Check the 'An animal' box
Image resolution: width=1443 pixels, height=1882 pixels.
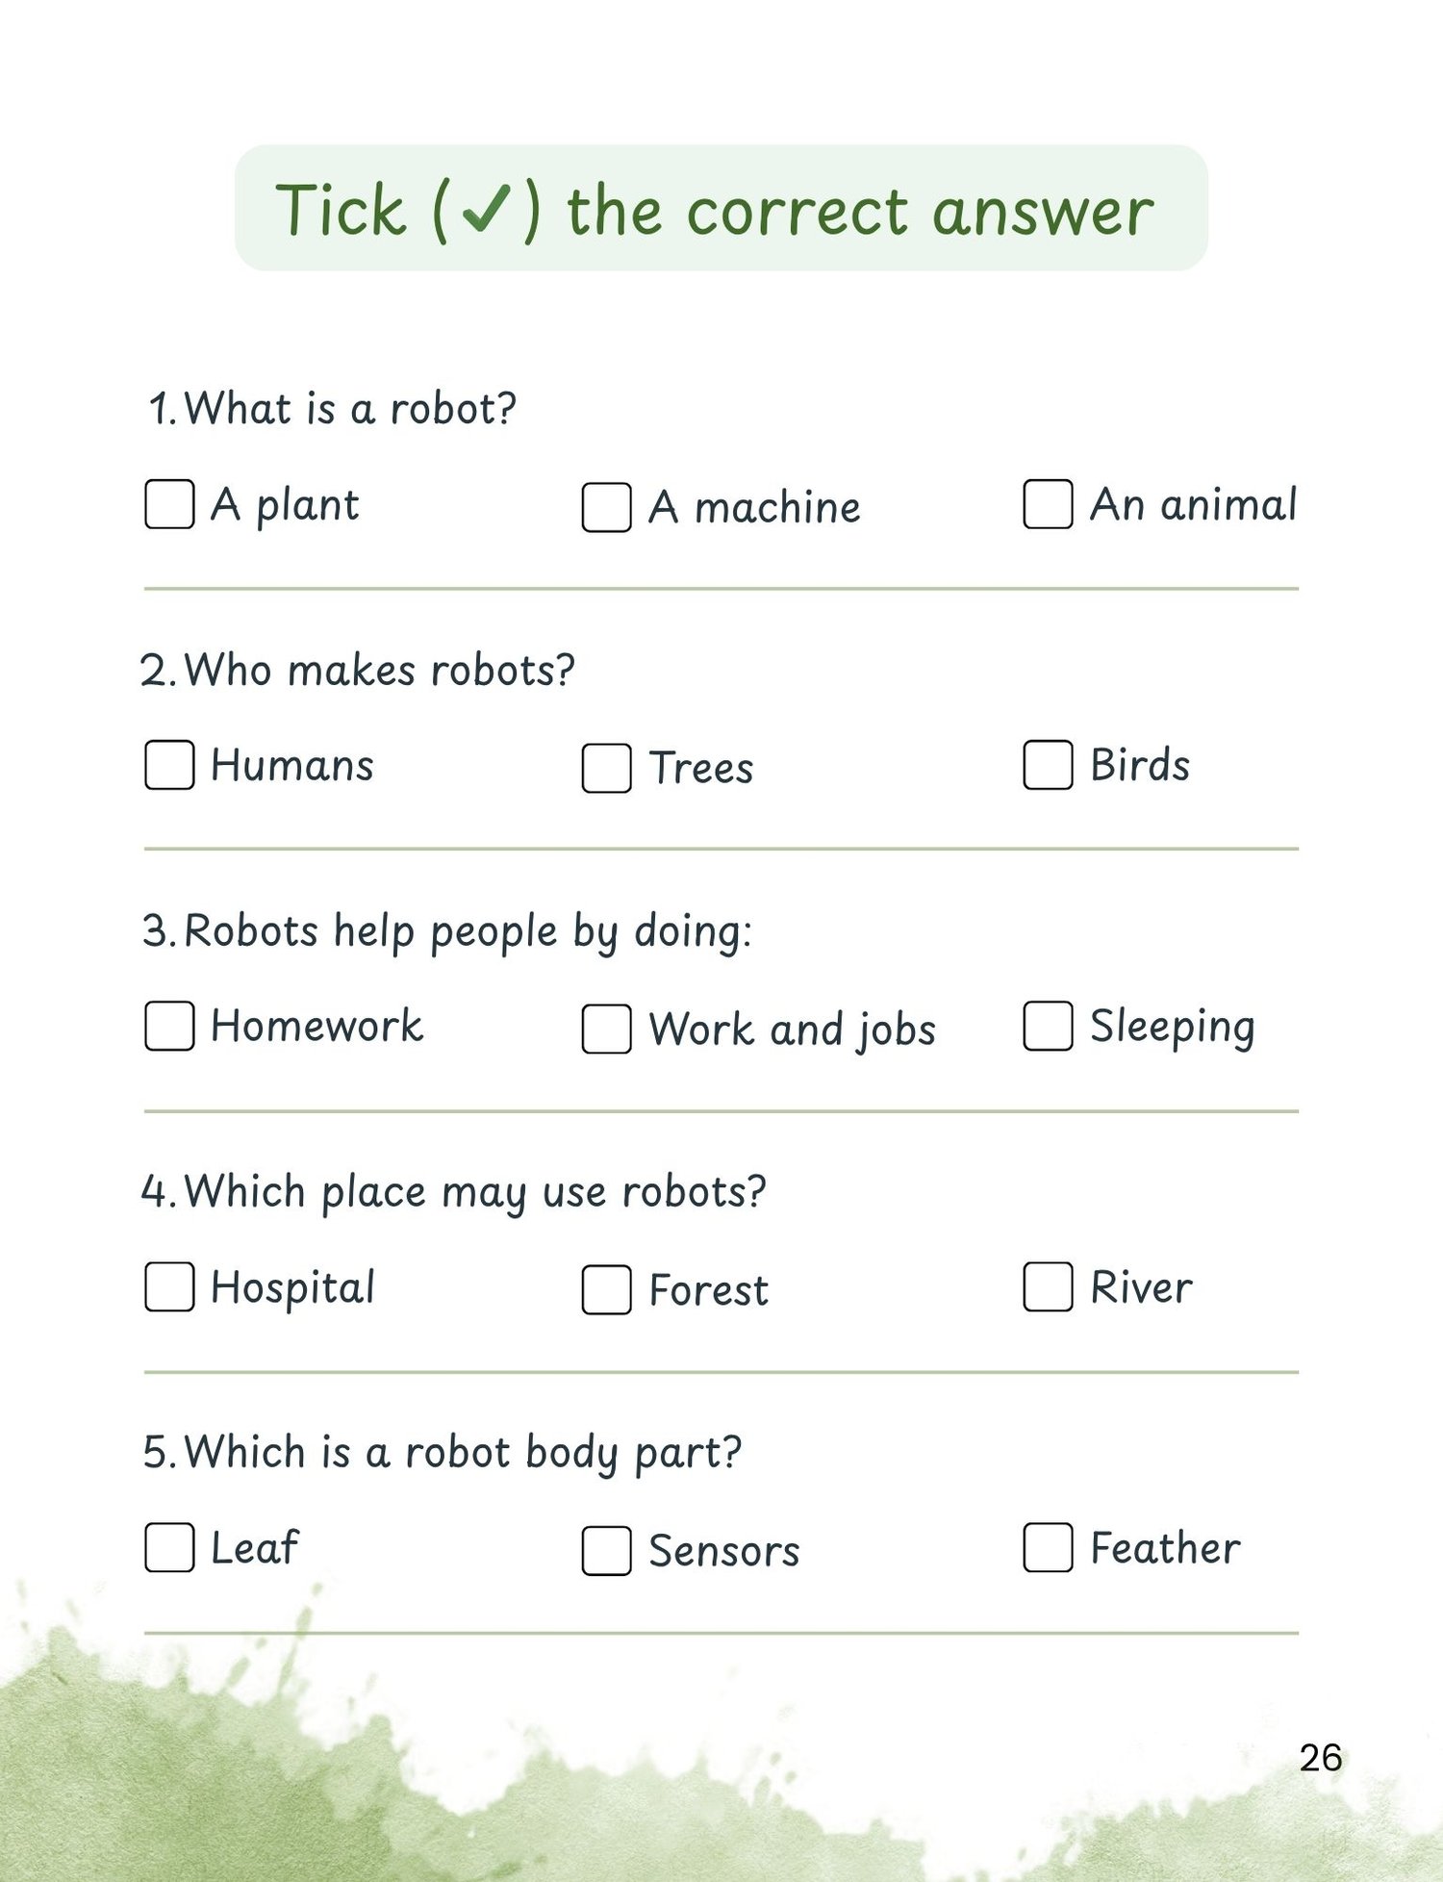1049,504
